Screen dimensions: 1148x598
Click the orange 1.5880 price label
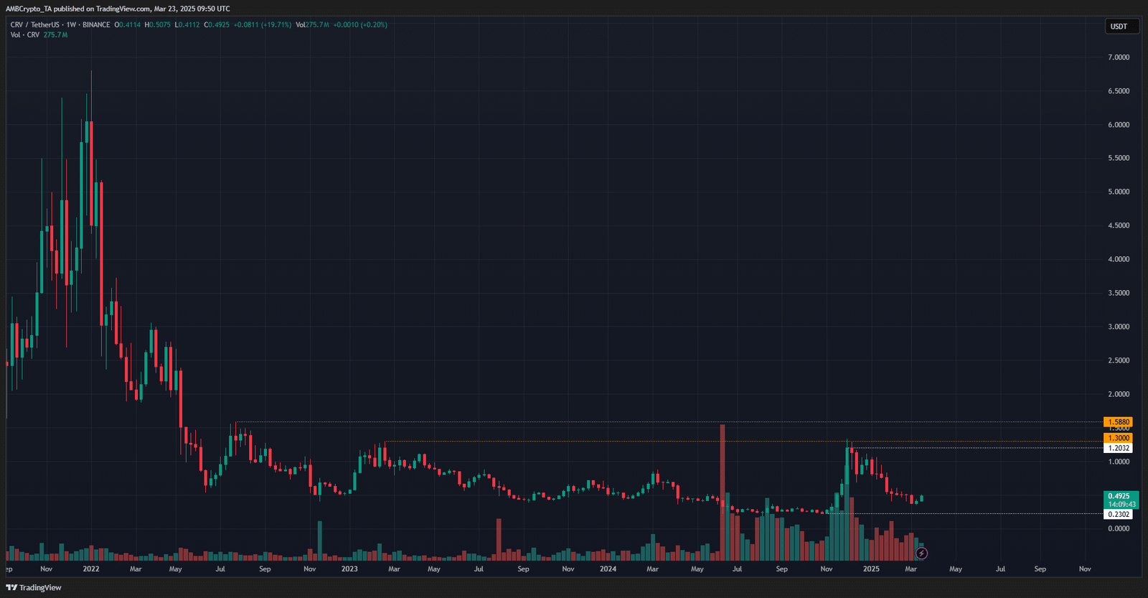[x=1118, y=422]
